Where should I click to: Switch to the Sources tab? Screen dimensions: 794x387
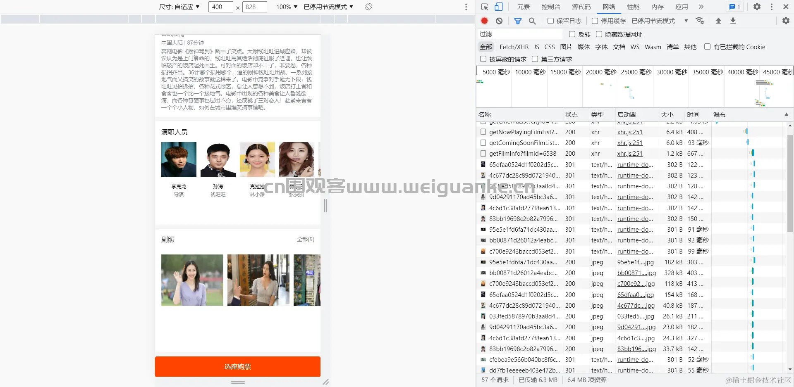coord(581,7)
